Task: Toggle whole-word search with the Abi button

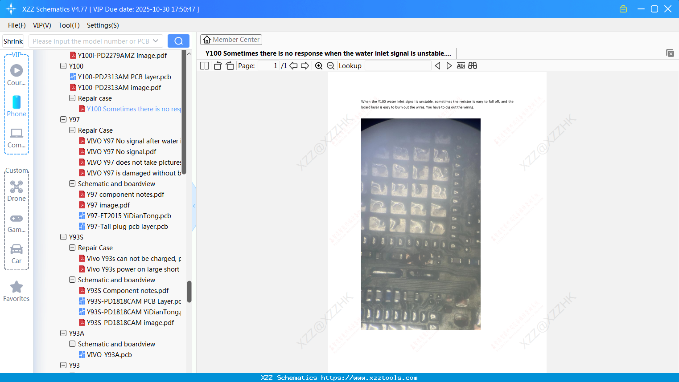Action: pyautogui.click(x=461, y=65)
